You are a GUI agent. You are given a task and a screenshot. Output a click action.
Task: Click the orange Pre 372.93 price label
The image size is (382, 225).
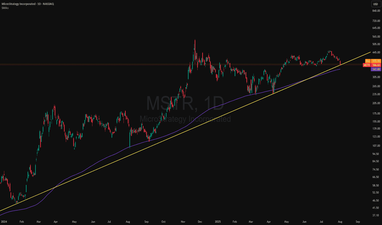pos(373,61)
